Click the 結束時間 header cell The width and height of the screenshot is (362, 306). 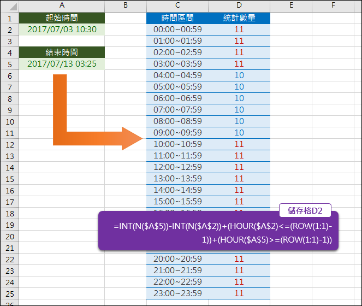[62, 52]
